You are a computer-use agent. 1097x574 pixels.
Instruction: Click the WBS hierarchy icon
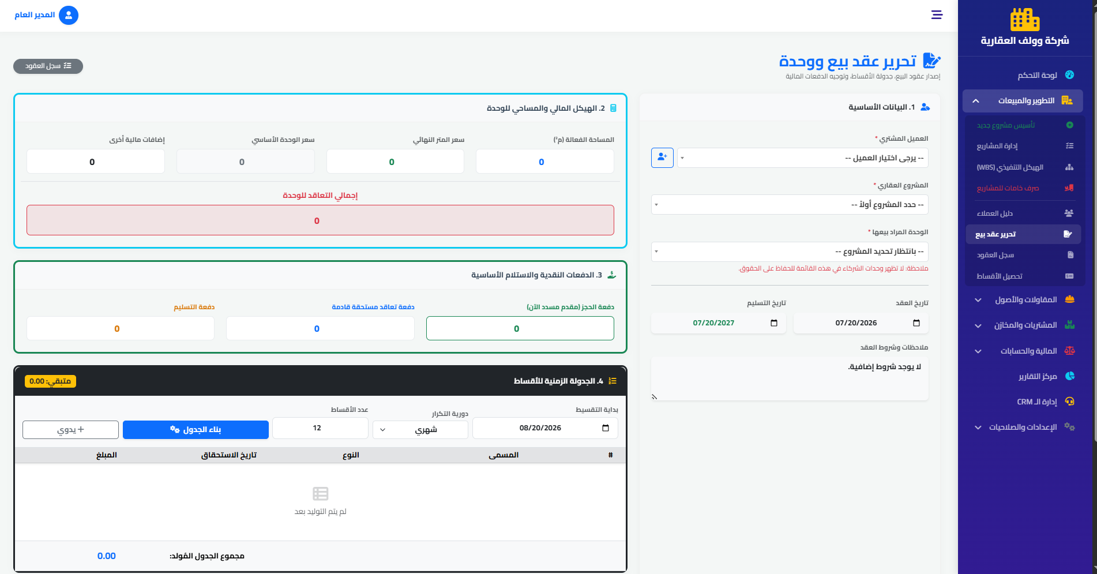click(1069, 167)
